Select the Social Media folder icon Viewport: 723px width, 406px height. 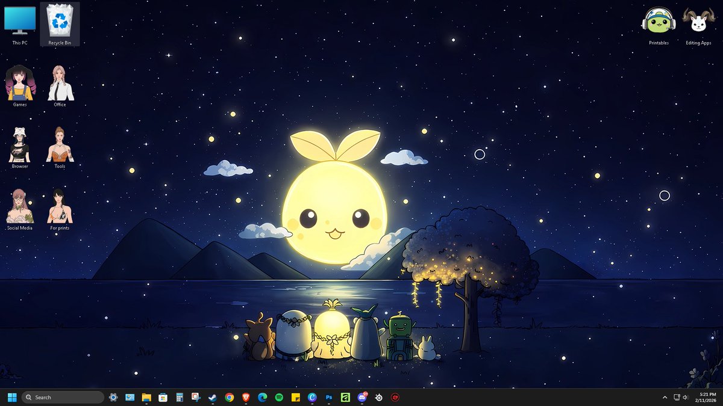coord(20,210)
